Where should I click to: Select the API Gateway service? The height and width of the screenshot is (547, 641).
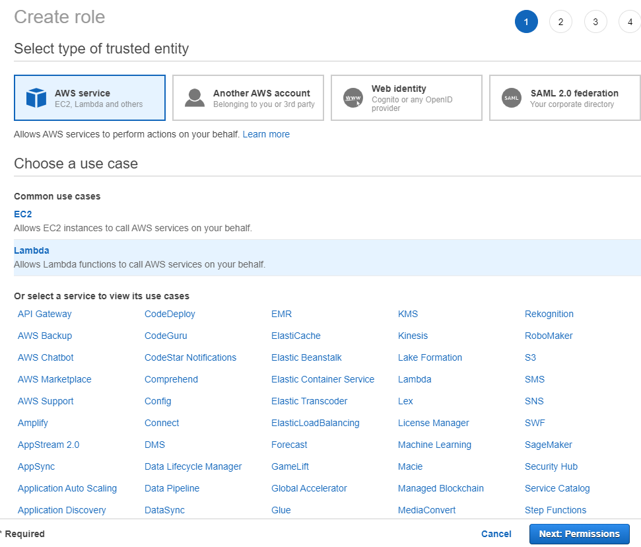click(x=44, y=314)
